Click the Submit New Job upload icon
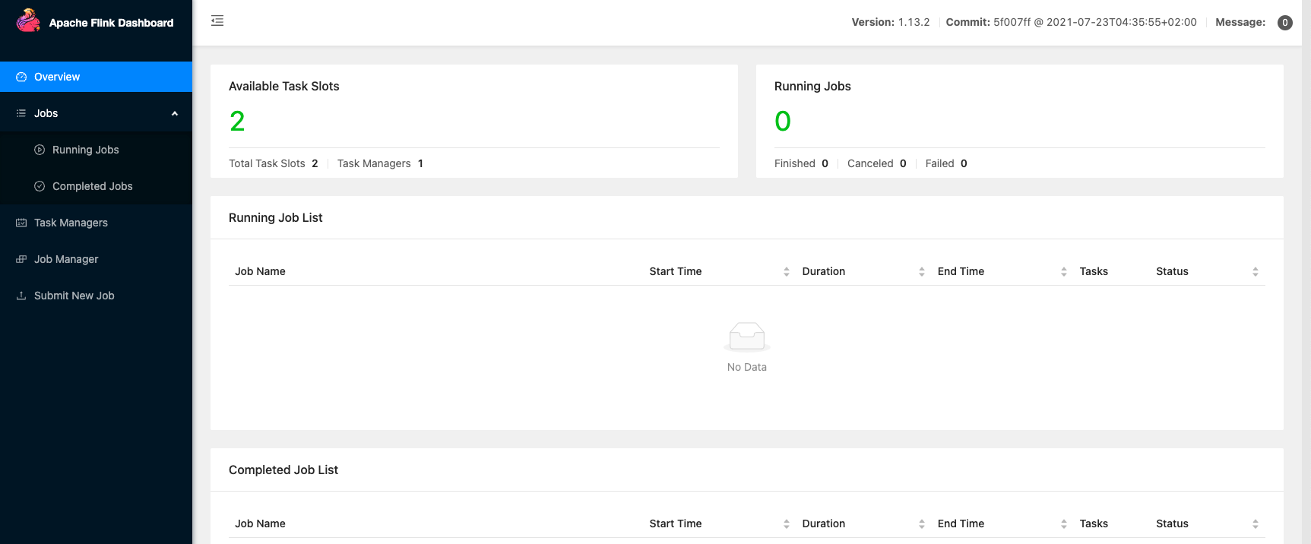 pos(21,296)
